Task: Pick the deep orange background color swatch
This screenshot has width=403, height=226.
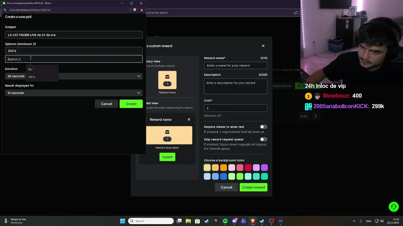Action: (x=224, y=168)
